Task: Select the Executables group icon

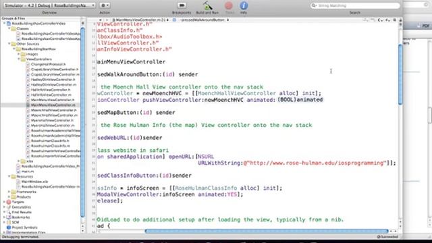Action: coord(9,207)
